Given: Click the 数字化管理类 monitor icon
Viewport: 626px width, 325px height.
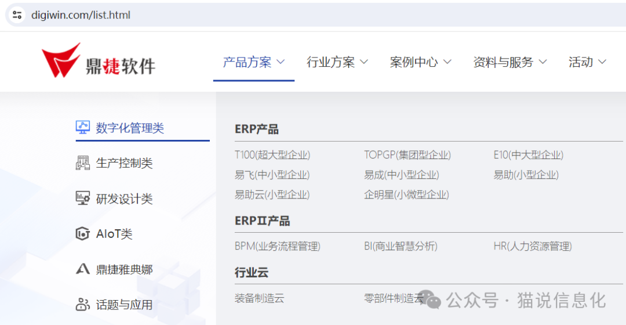Looking at the screenshot, I should click(83, 128).
